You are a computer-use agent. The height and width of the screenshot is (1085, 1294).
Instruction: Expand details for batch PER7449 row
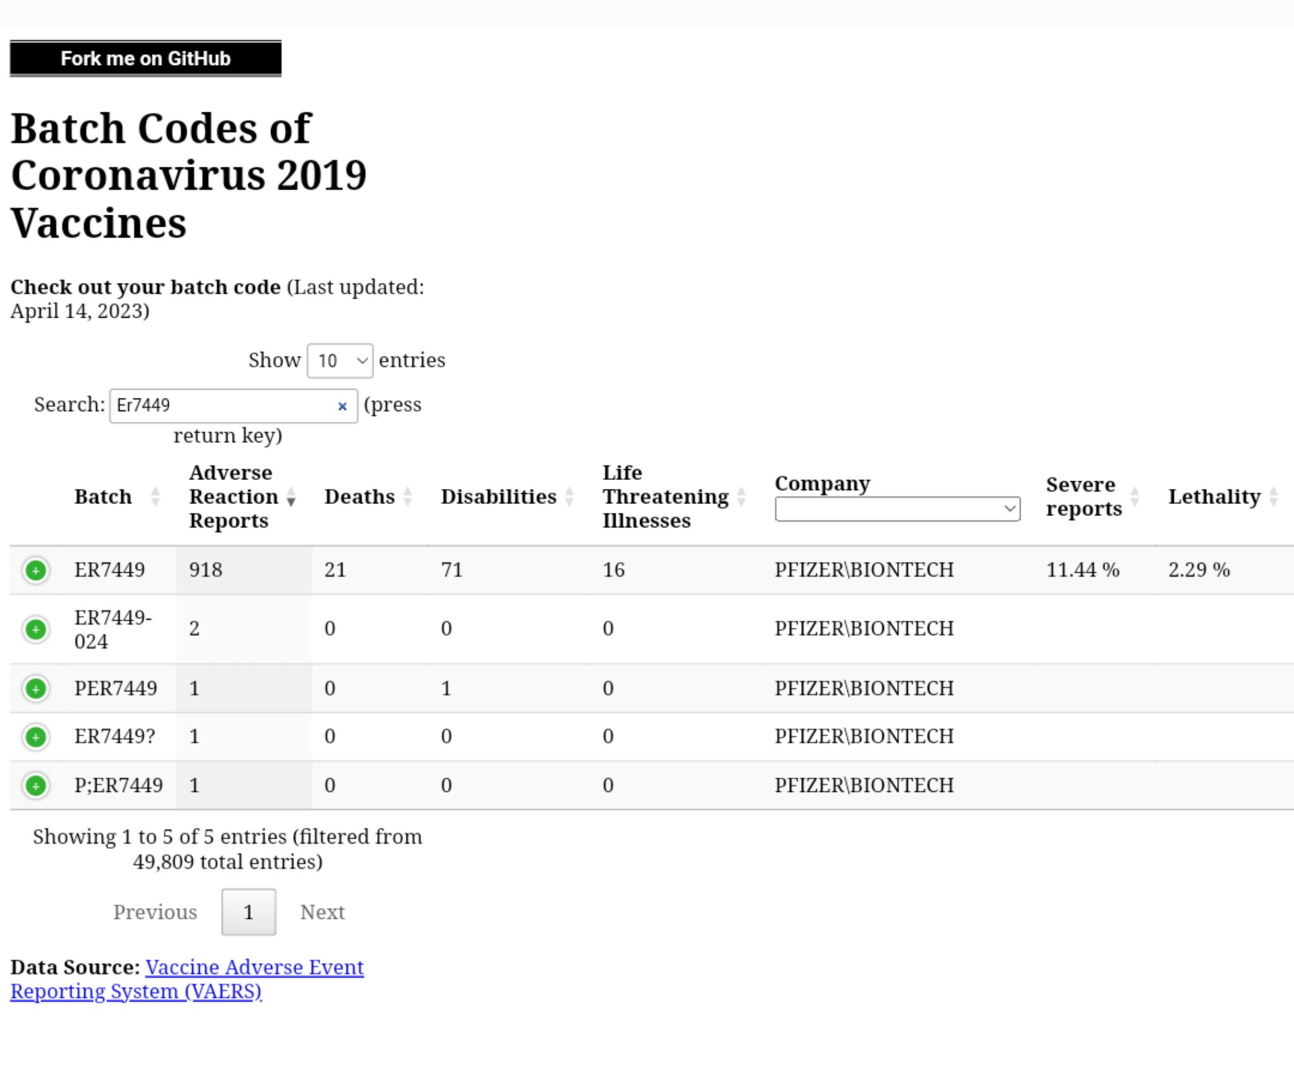point(36,688)
